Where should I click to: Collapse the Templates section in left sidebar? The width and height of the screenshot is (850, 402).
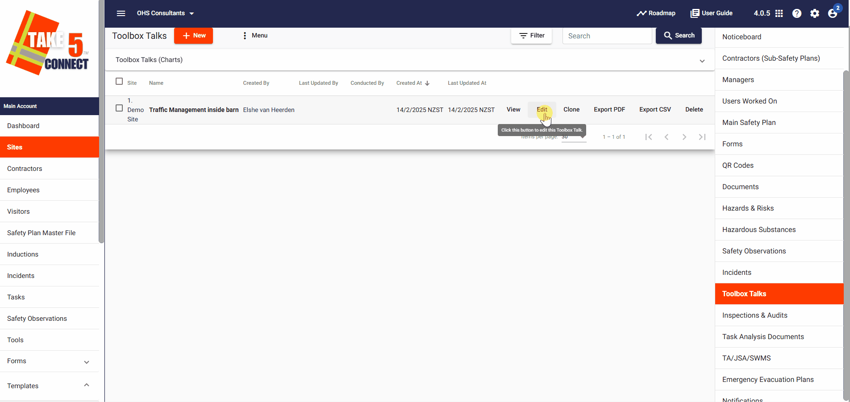87,385
